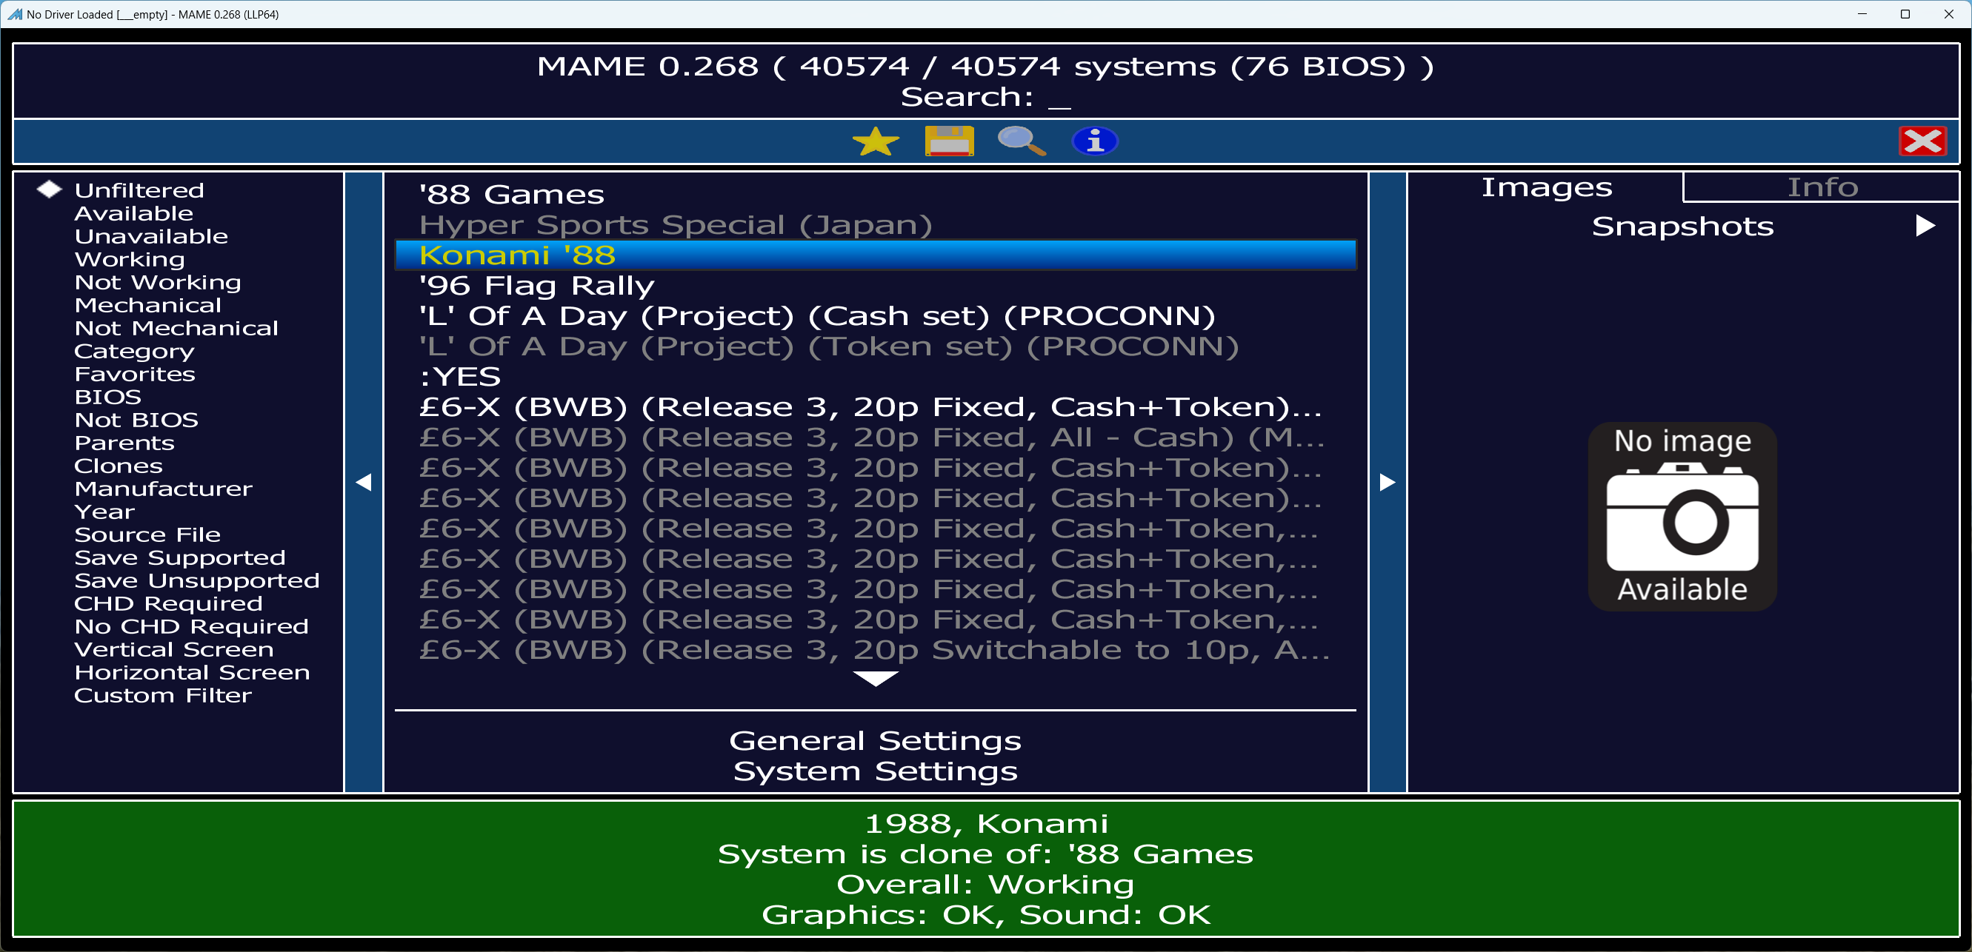Choose the No CHD Required filter
The image size is (1972, 952).
coord(191,627)
